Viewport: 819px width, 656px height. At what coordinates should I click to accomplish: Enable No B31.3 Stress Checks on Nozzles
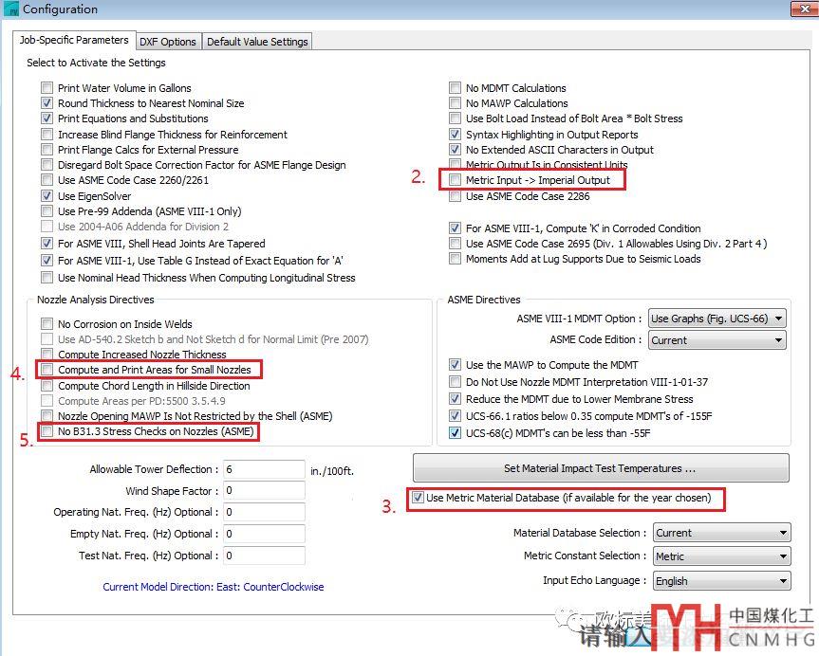pyautogui.click(x=47, y=431)
